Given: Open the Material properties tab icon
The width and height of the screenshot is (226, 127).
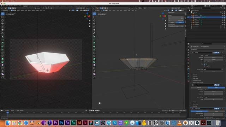Looking at the screenshot, I should pos(188,81).
